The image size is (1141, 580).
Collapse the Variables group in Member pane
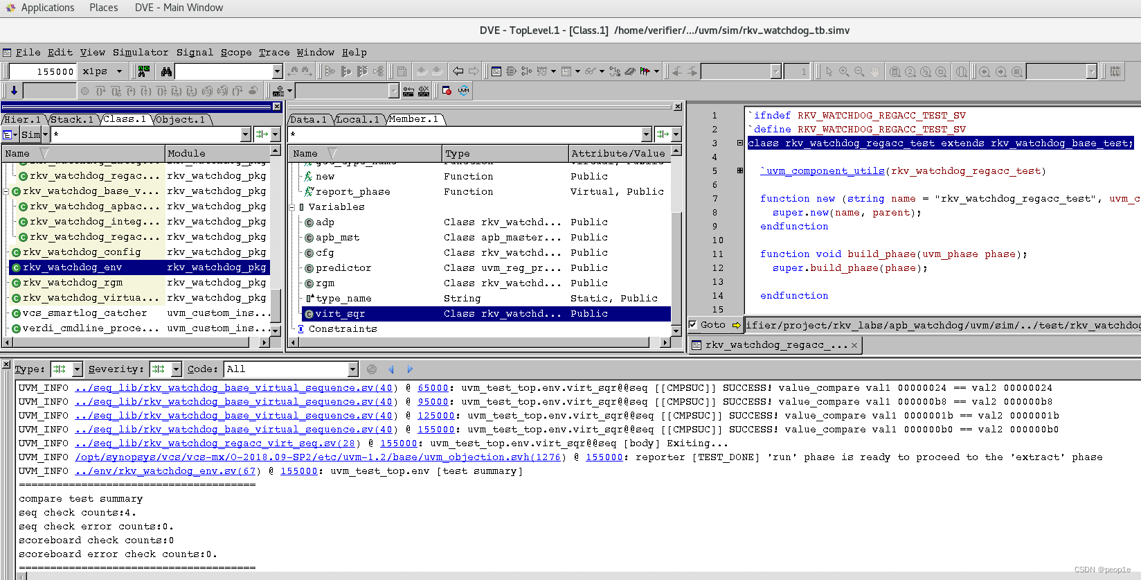pyautogui.click(x=292, y=207)
